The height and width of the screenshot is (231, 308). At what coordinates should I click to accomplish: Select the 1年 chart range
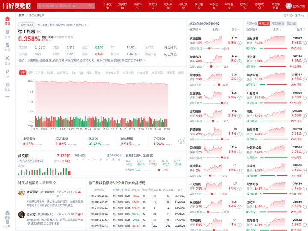click(x=74, y=73)
